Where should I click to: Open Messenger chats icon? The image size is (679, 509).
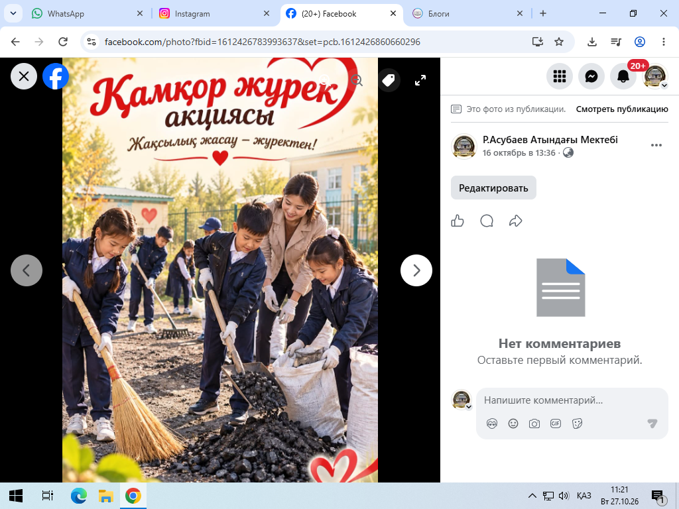click(591, 77)
